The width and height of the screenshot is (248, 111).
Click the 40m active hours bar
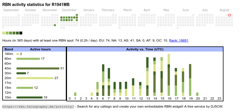click(38, 68)
